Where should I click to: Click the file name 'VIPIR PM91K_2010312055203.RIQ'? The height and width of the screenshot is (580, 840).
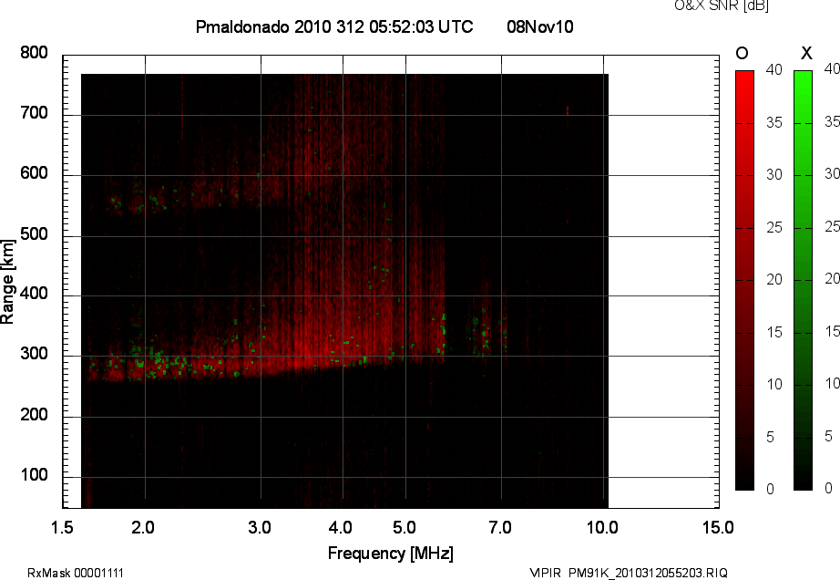pyautogui.click(x=629, y=573)
